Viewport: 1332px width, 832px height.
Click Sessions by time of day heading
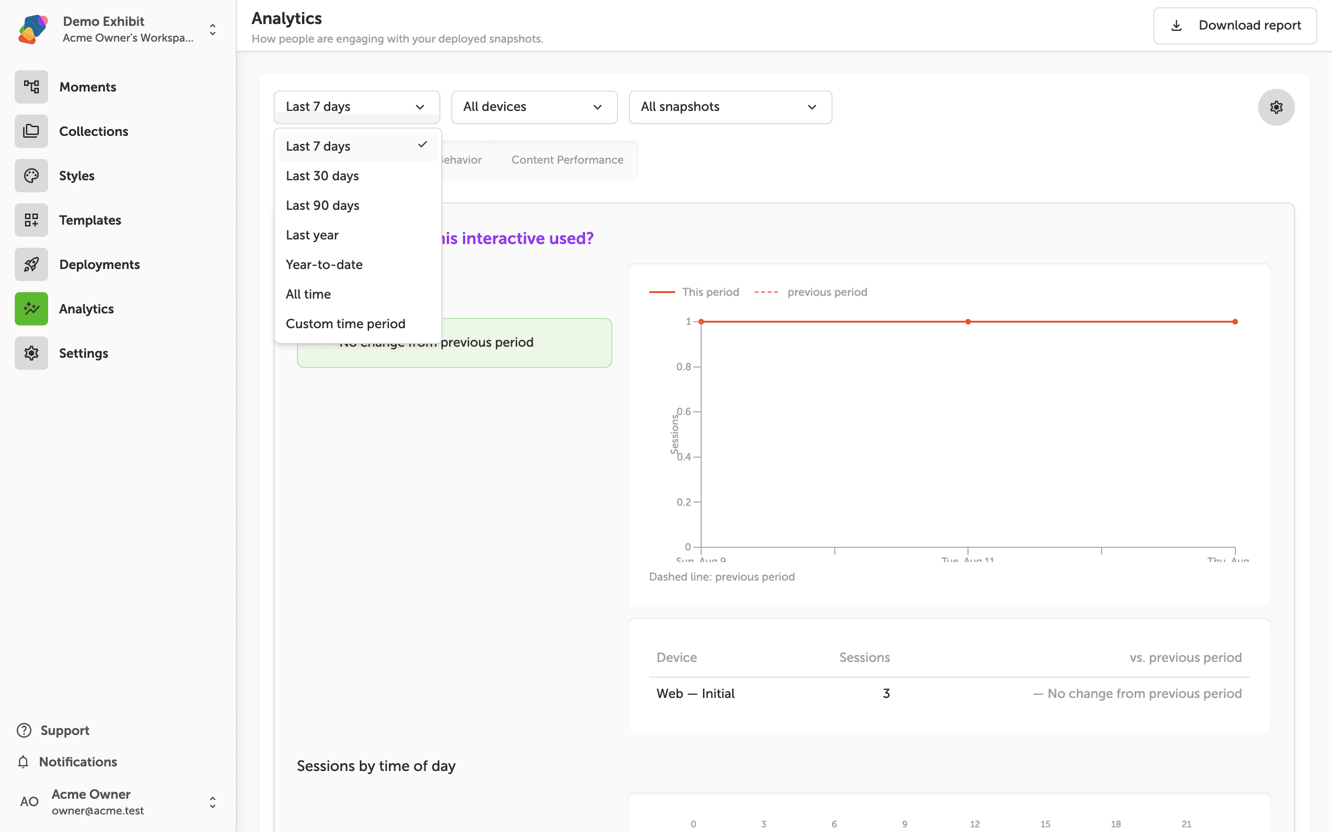[376, 766]
